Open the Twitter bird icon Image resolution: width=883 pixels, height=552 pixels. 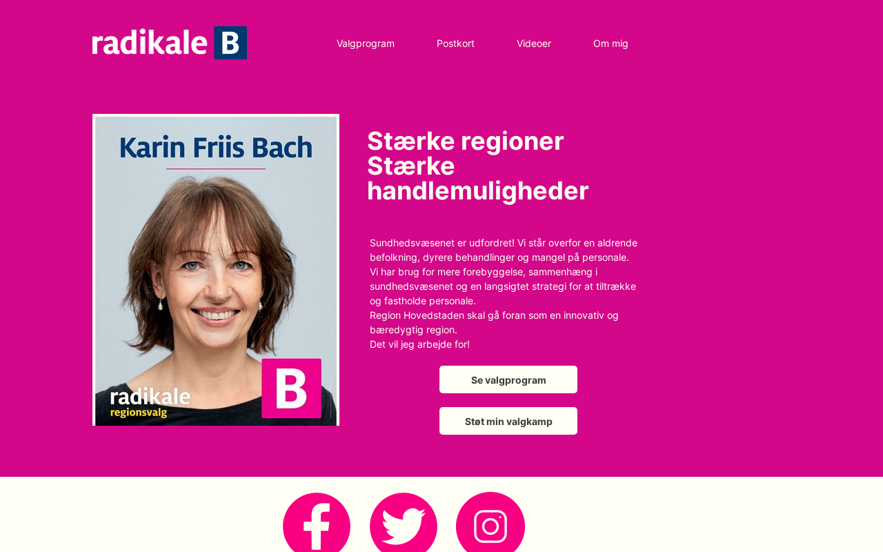(404, 522)
